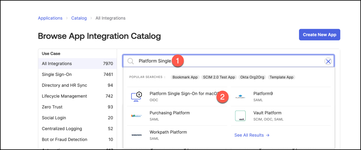Go to Applications breadcrumb link
This screenshot has height=150, width=361.
tap(50, 18)
